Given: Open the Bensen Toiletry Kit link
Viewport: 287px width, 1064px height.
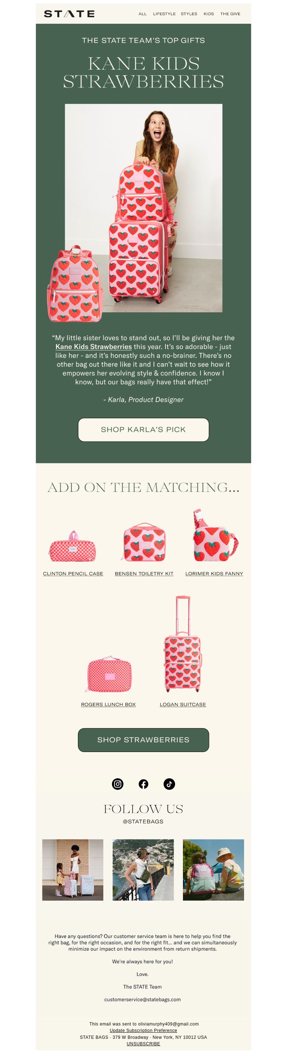Looking at the screenshot, I should point(144,573).
